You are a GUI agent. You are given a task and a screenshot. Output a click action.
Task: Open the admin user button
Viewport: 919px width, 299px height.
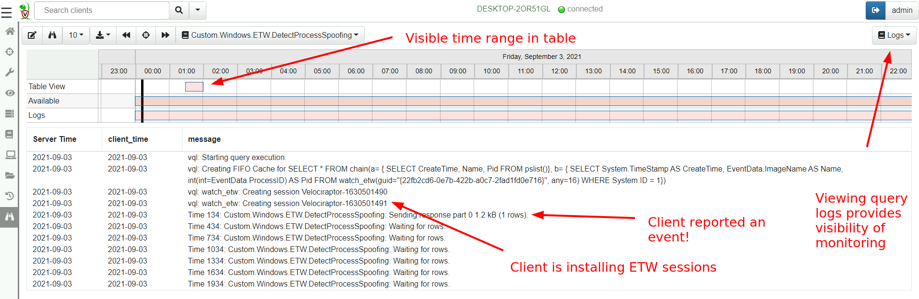tap(902, 10)
